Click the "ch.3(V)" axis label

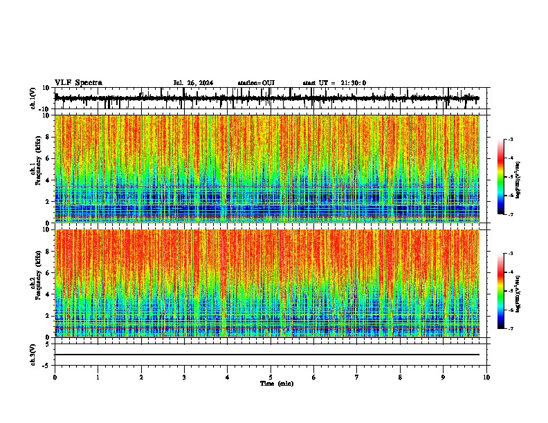click(33, 355)
